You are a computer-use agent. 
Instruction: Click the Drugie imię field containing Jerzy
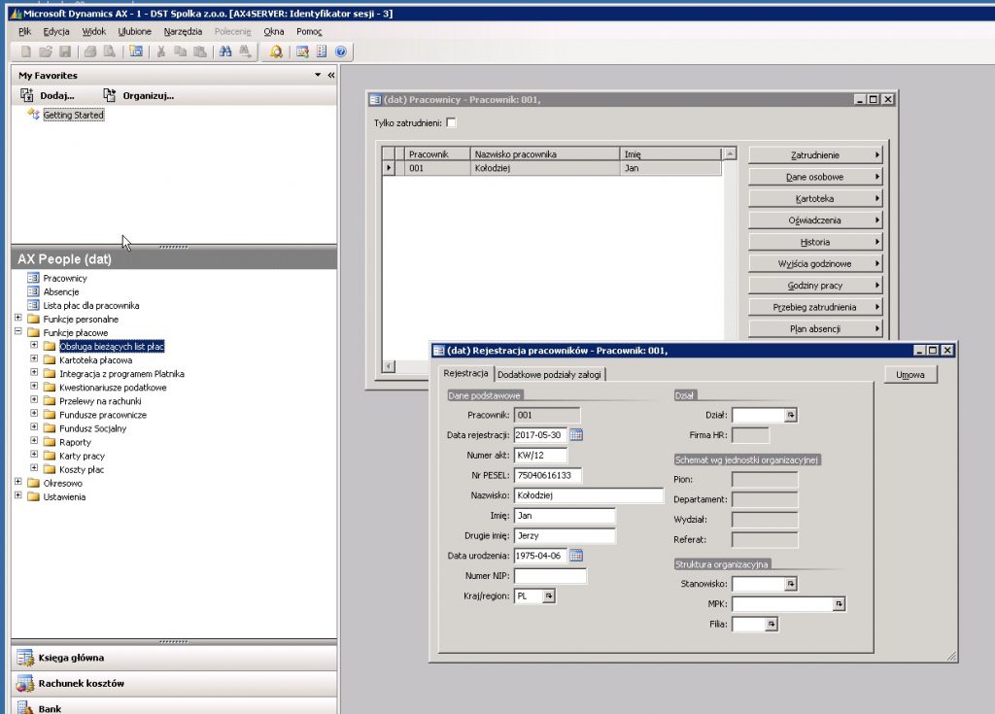(565, 535)
